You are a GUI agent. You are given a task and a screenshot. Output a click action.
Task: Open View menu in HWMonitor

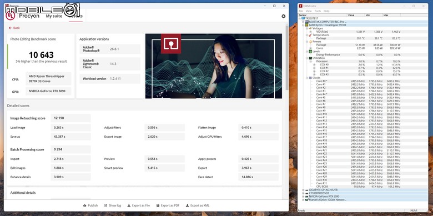click(x=309, y=11)
